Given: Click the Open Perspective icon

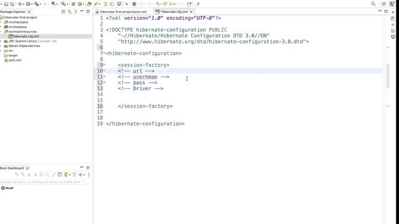Looking at the screenshot, I should 384,4.
